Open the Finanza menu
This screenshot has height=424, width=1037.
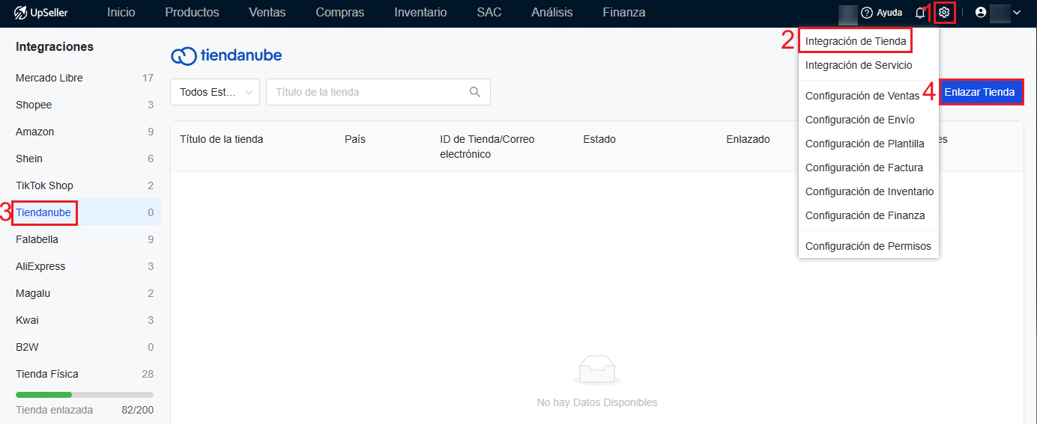pos(624,13)
